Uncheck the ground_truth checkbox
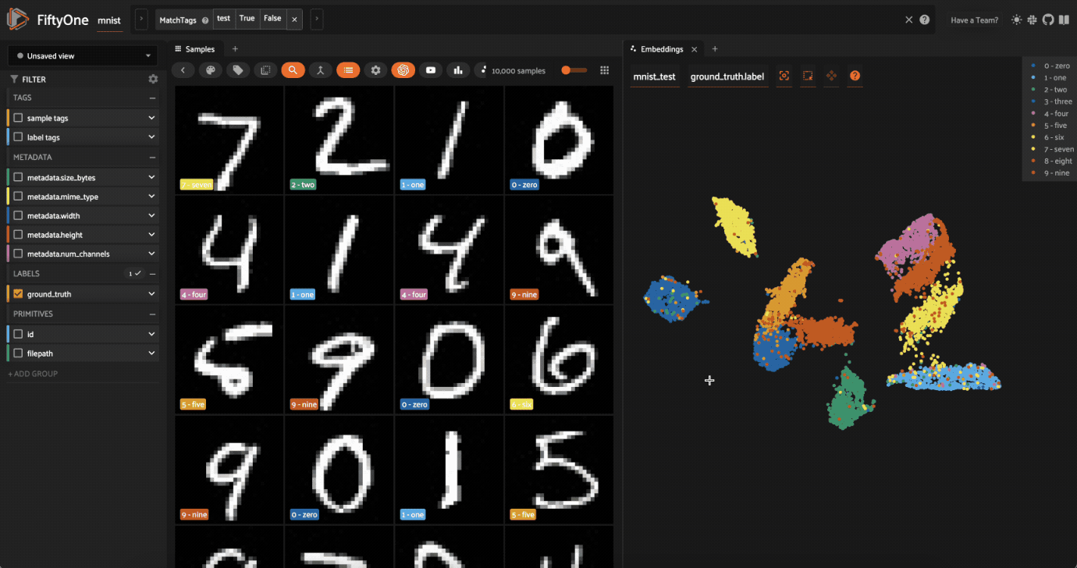1077x568 pixels. (18, 294)
